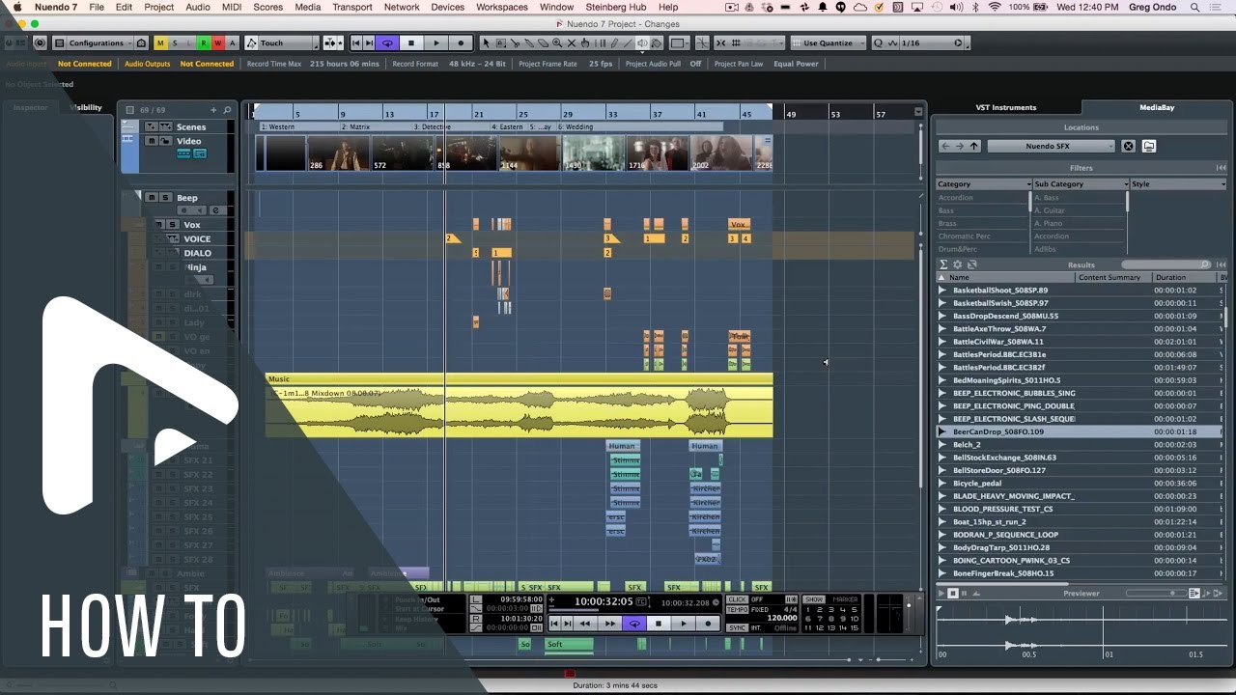The height and width of the screenshot is (695, 1236).
Task: Open the MIDI menu
Action: click(x=232, y=7)
